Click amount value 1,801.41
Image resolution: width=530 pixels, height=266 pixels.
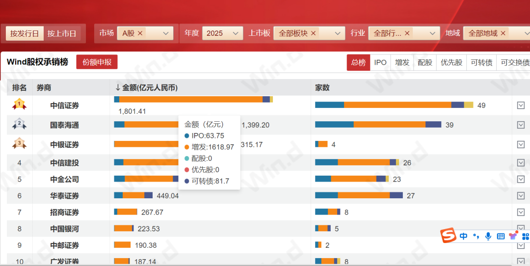click(132, 111)
